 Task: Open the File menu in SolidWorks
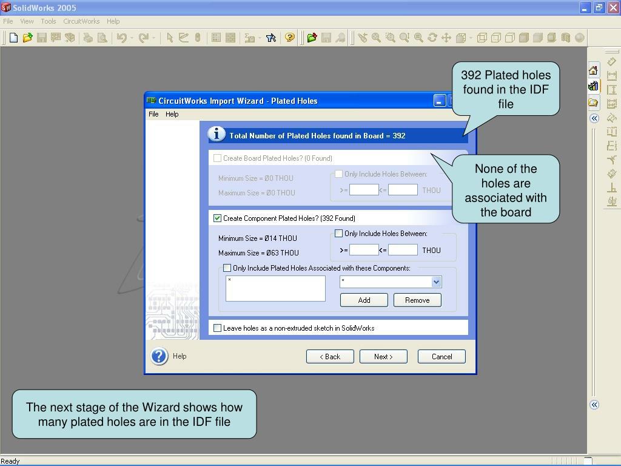pyautogui.click(x=8, y=21)
